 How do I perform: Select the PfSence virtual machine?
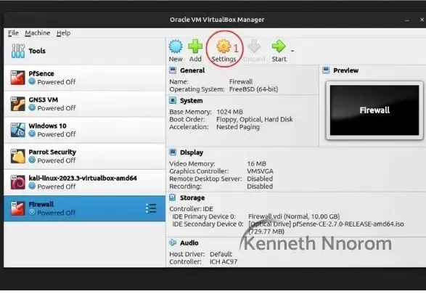tap(84, 78)
